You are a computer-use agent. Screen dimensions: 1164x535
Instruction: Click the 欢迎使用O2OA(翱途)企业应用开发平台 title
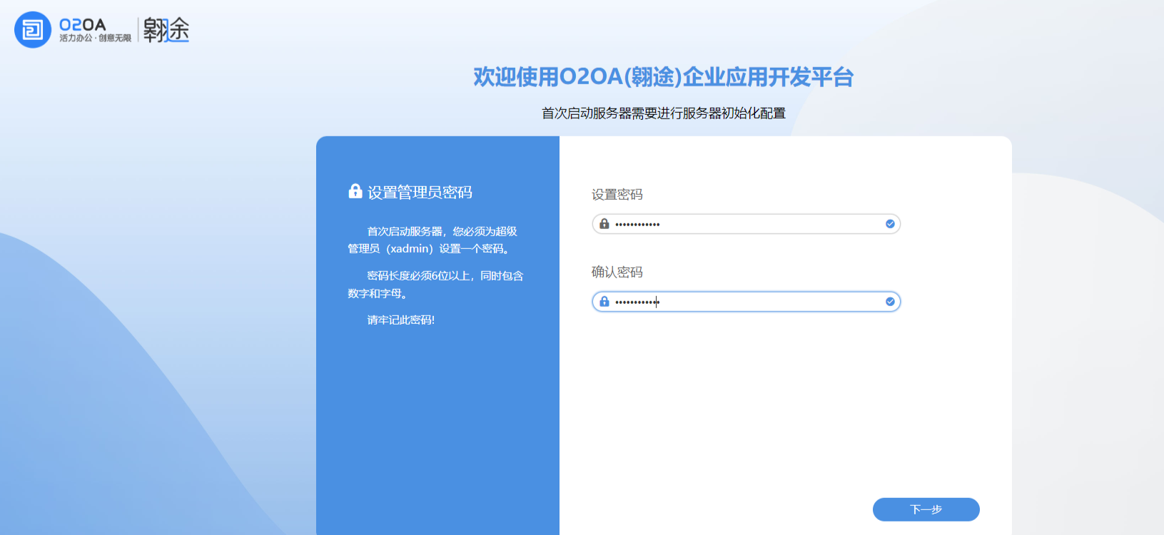pos(664,77)
